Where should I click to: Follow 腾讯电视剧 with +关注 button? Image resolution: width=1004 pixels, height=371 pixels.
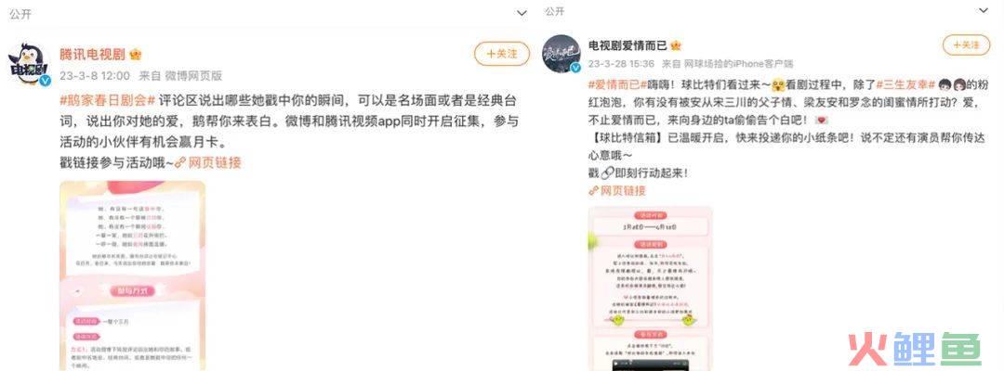point(502,55)
